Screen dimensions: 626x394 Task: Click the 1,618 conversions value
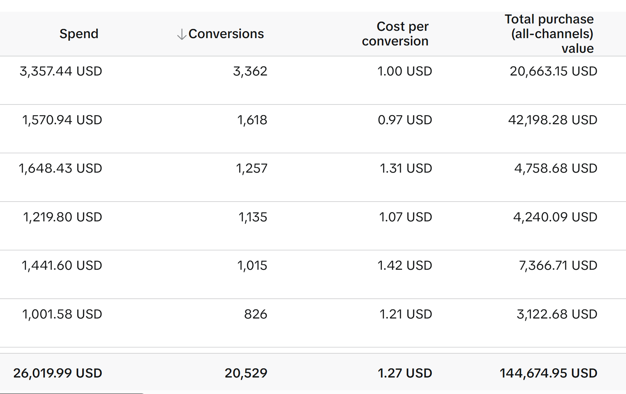pos(252,120)
